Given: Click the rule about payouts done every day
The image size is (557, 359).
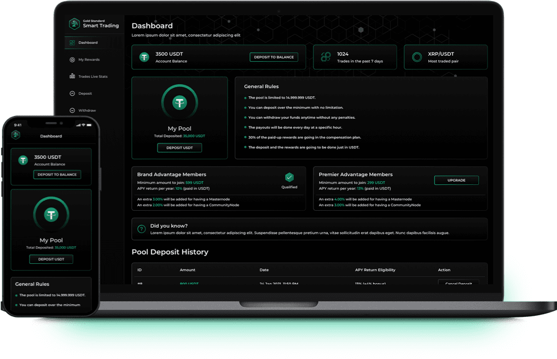Looking at the screenshot, I should pyautogui.click(x=295, y=128).
